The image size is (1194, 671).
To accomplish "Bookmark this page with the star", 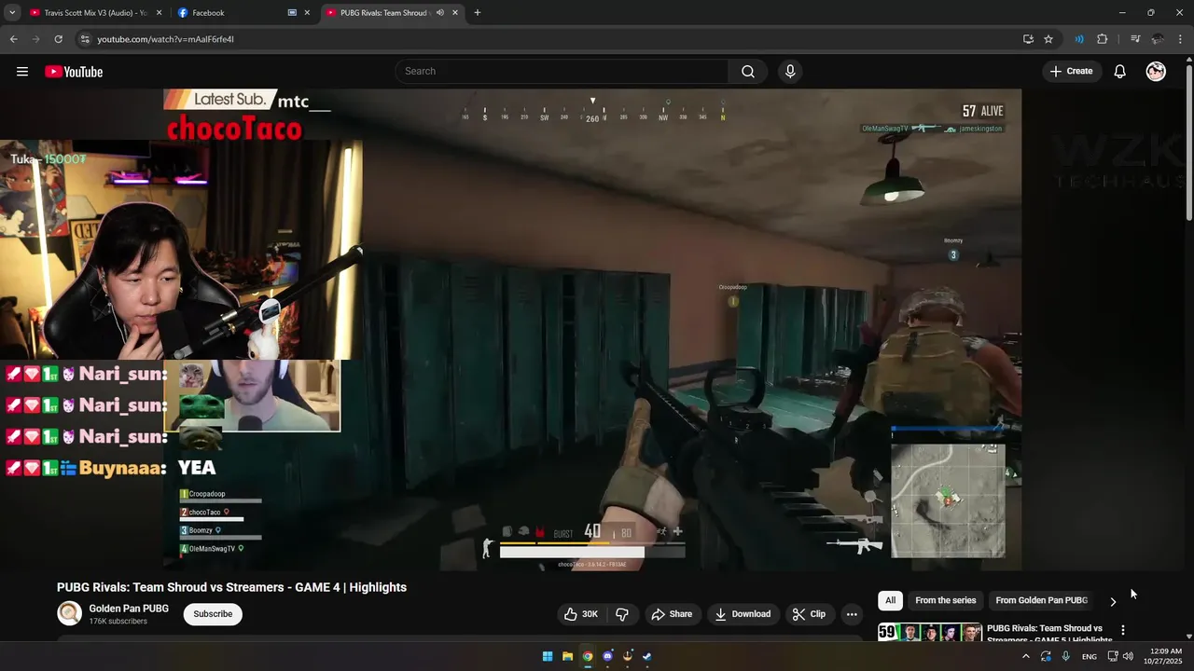I will (x=1048, y=39).
